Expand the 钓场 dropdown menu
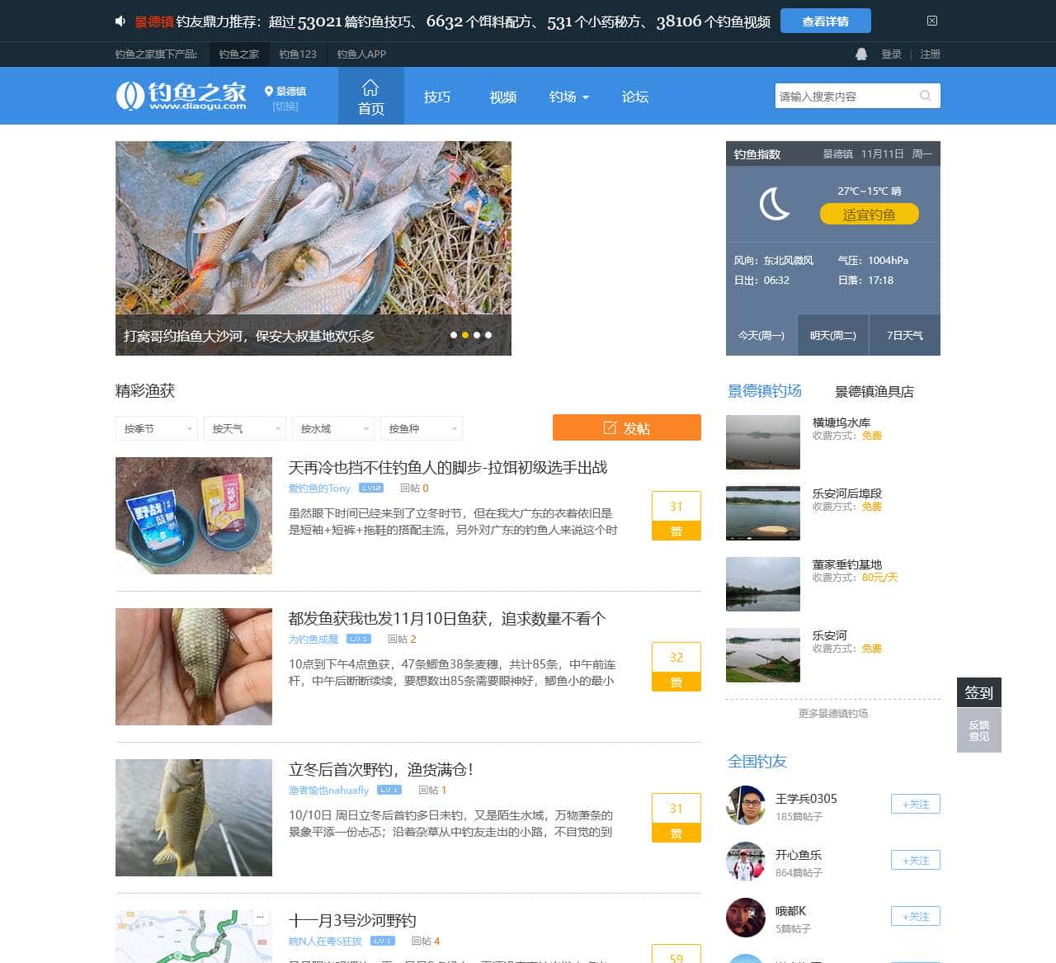The image size is (1056, 963). click(569, 97)
